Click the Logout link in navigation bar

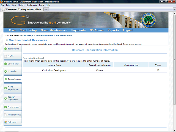pos(128,30)
